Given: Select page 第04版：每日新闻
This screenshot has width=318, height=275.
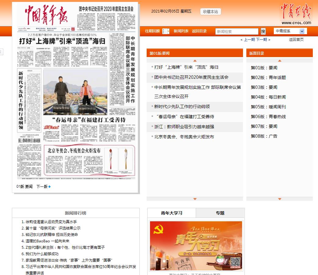Looking at the screenshot, I should click(x=268, y=97).
